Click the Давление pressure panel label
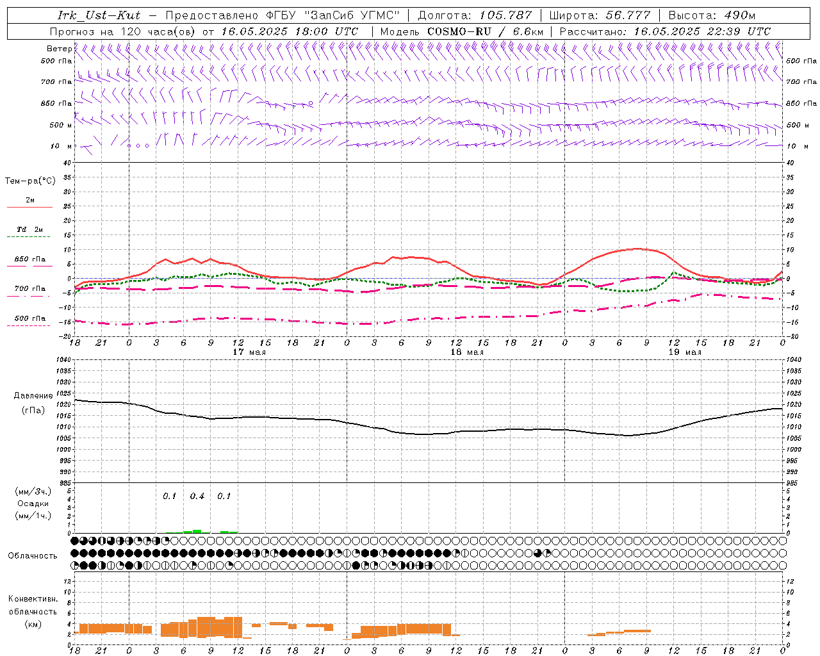Image resolution: width=820 pixels, height=656 pixels. (33, 396)
